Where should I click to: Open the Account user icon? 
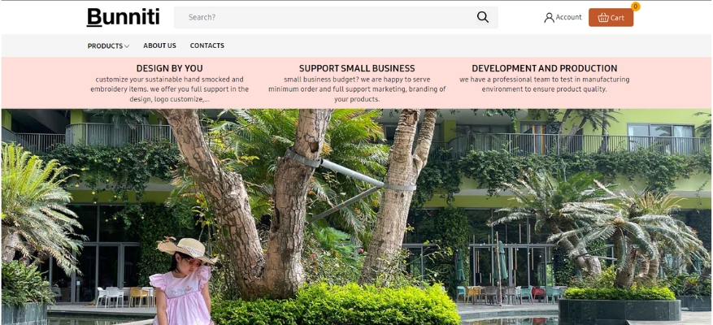coord(549,18)
